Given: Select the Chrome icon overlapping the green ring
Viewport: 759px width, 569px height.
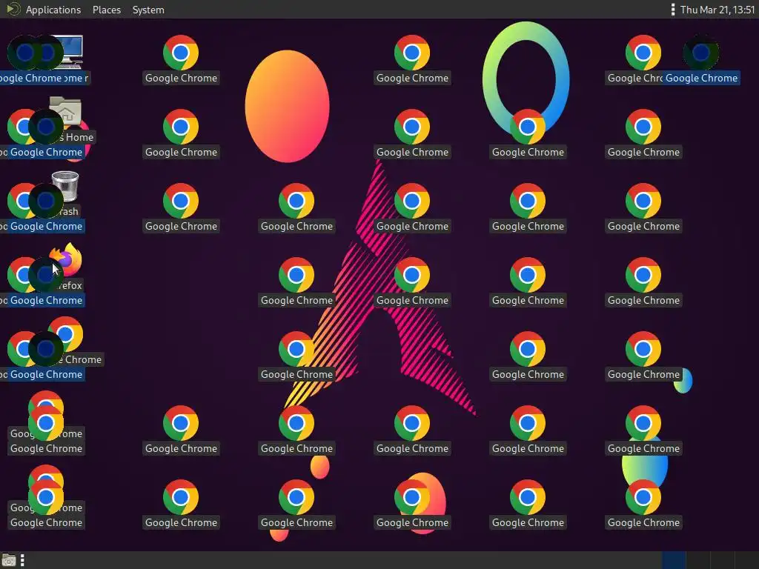Looking at the screenshot, I should pyautogui.click(x=528, y=127).
